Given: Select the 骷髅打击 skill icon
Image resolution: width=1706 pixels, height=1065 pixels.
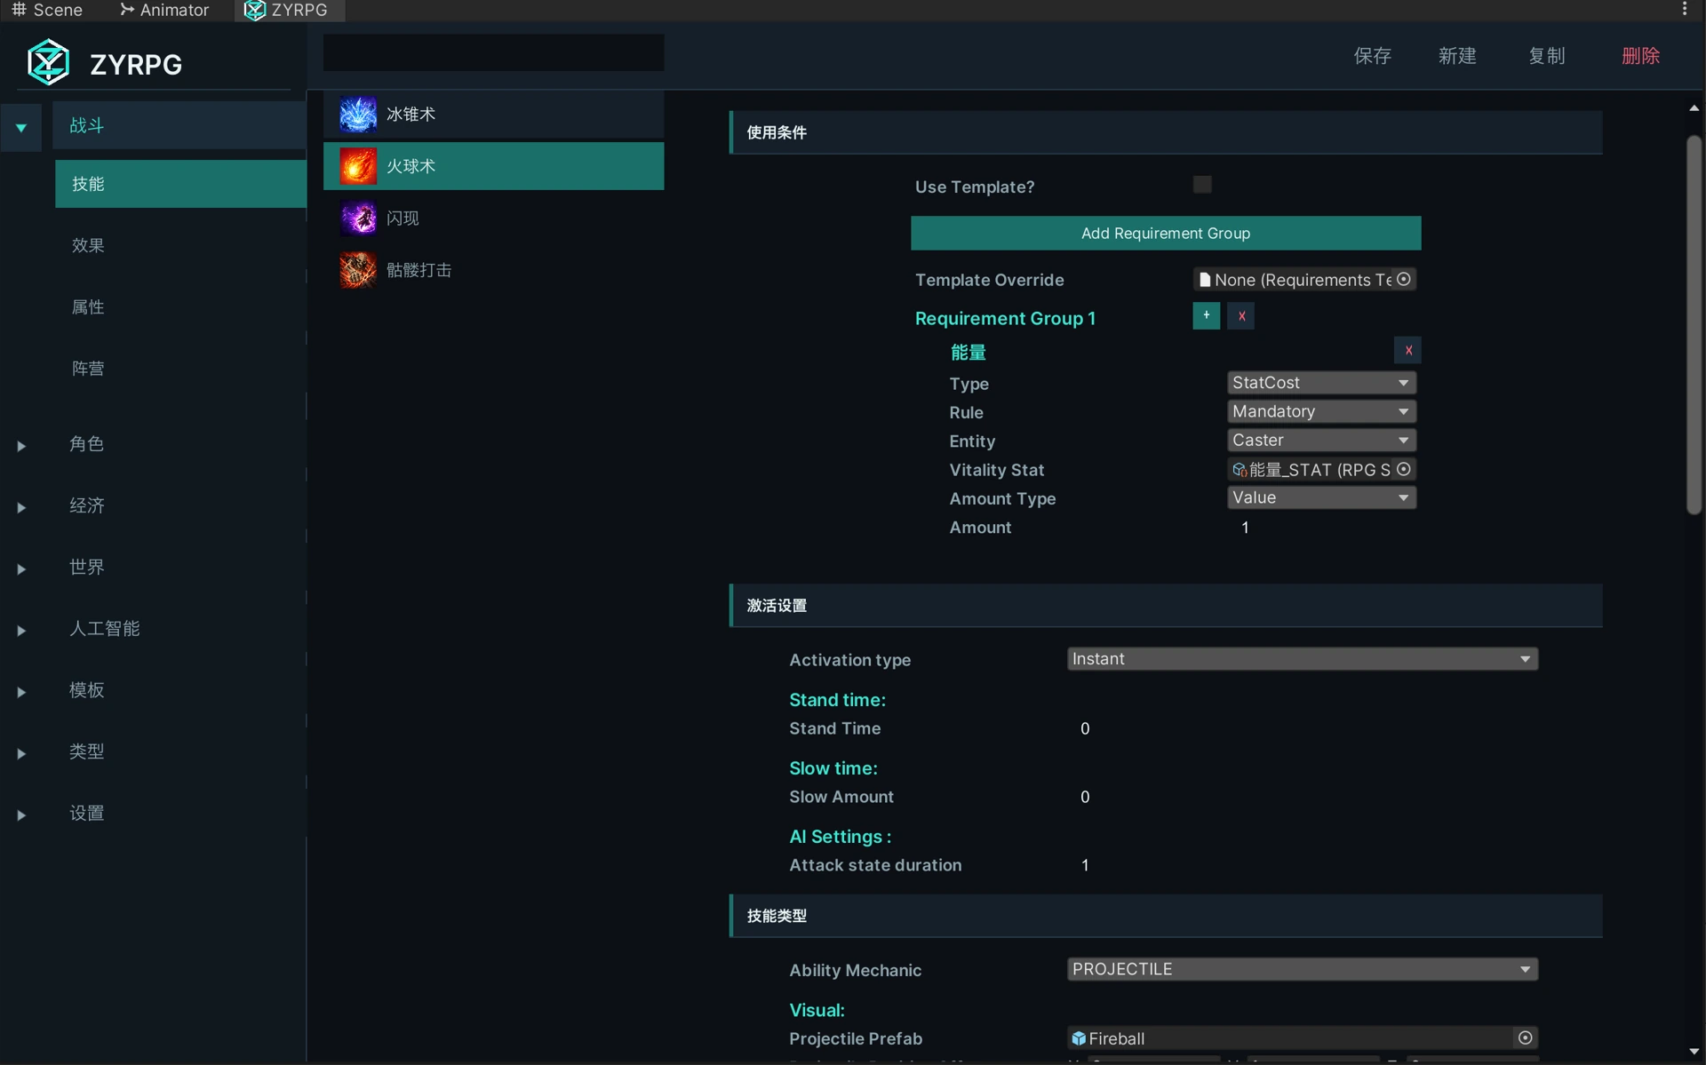Looking at the screenshot, I should click(358, 269).
